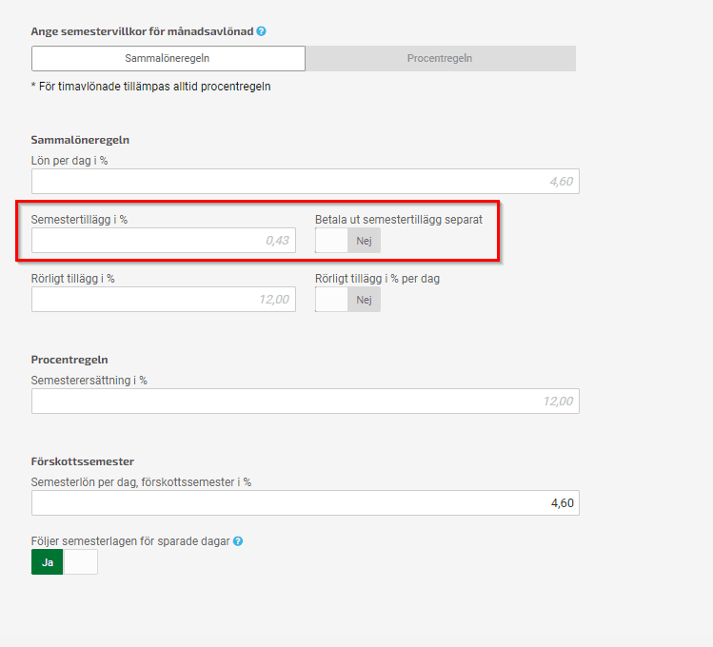Click the "Semestertillägg i %" input box
713x647 pixels.
click(163, 241)
